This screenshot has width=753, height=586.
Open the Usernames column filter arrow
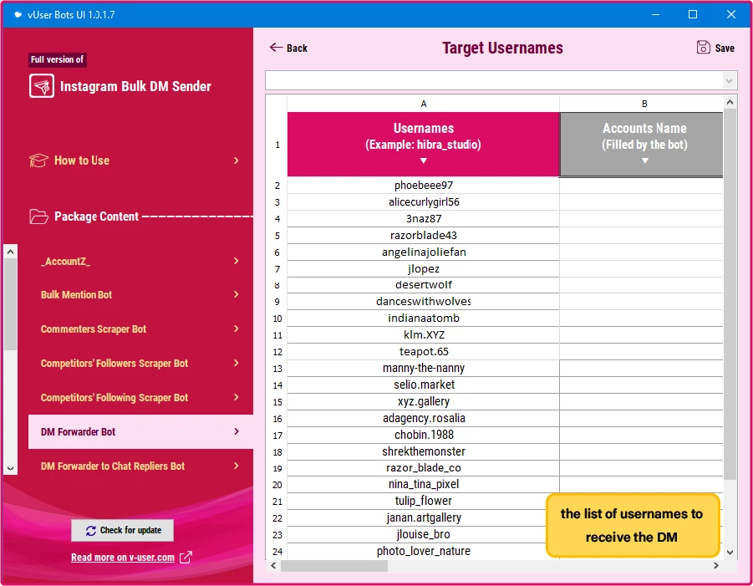[x=423, y=161]
